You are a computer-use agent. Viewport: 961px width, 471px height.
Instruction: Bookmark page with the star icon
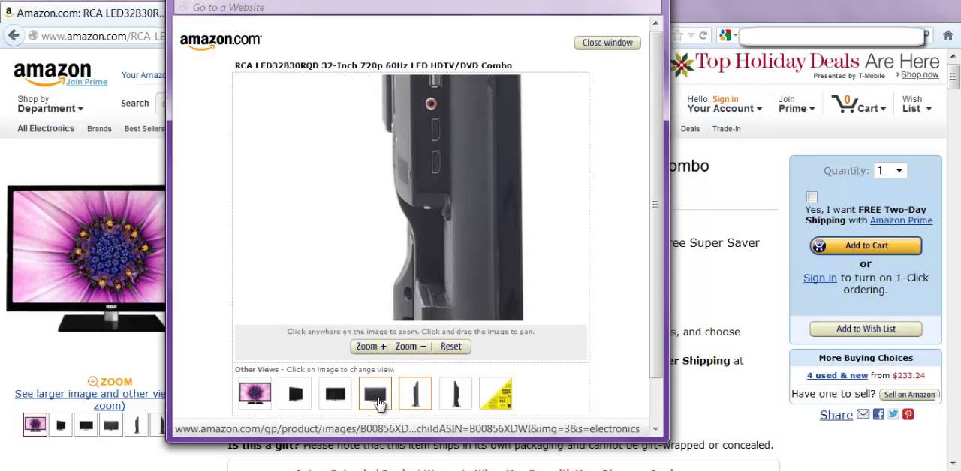[x=678, y=35]
